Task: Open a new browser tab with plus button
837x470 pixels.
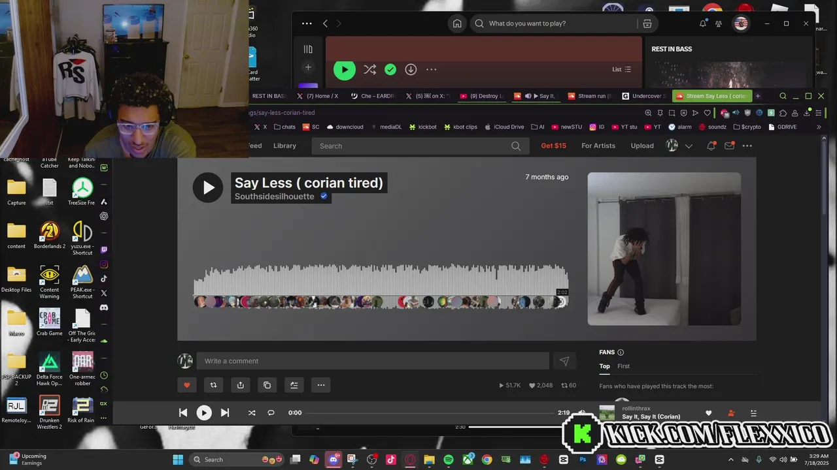Action: pyautogui.click(x=758, y=96)
